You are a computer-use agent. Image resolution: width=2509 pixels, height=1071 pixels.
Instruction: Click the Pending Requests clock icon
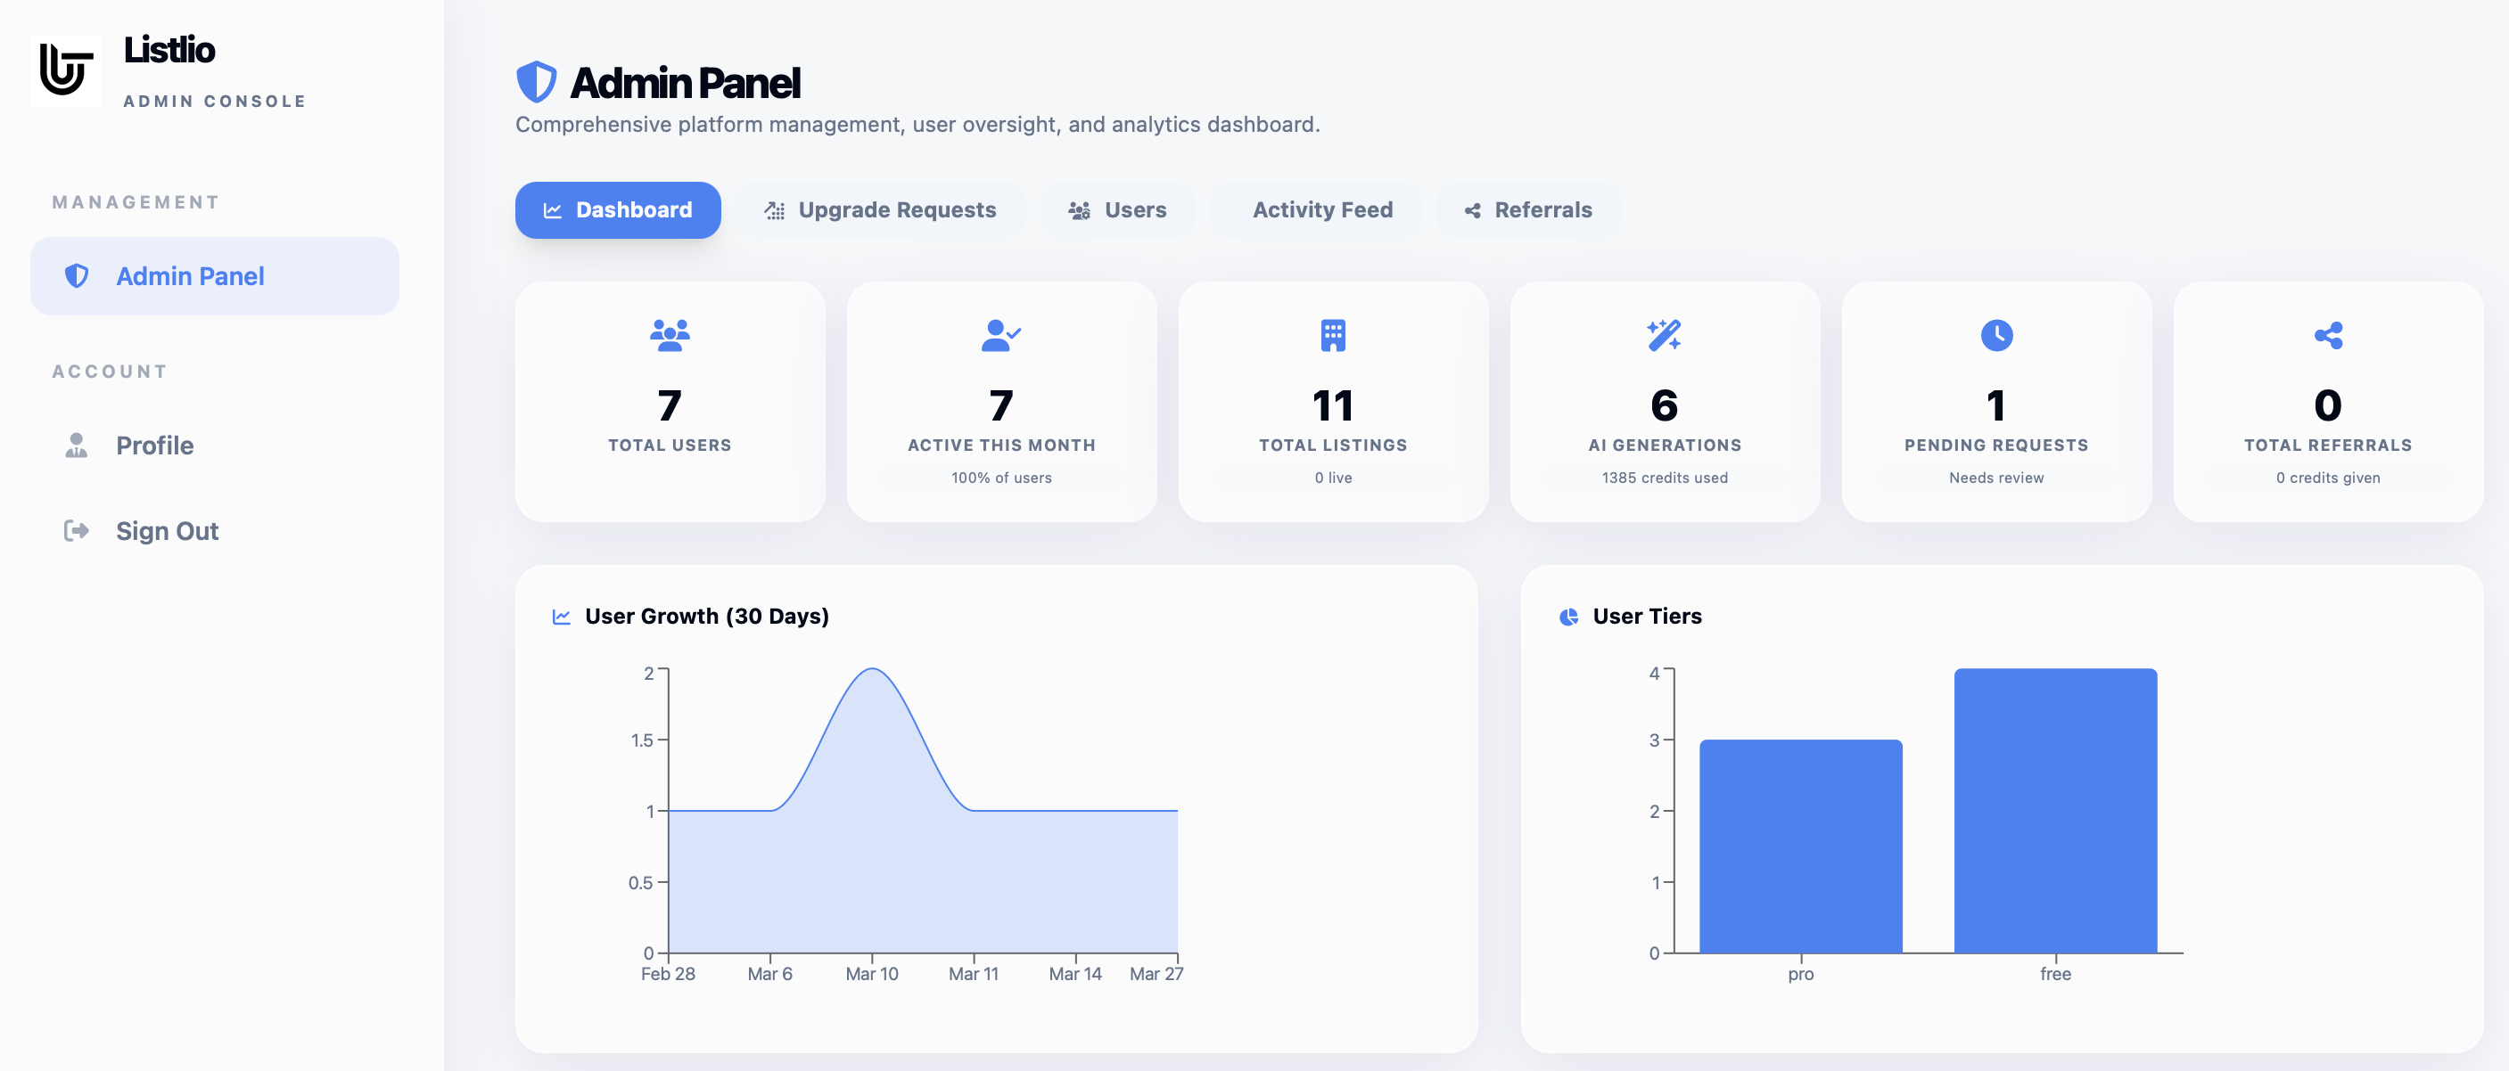pos(1995,335)
